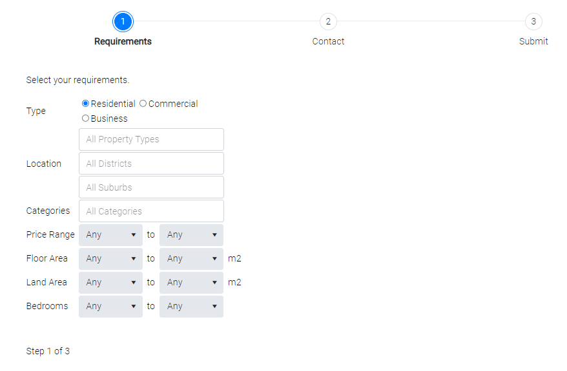Click the 'Select your requirements.' text
This screenshot has height=371, width=567.
tap(77, 80)
